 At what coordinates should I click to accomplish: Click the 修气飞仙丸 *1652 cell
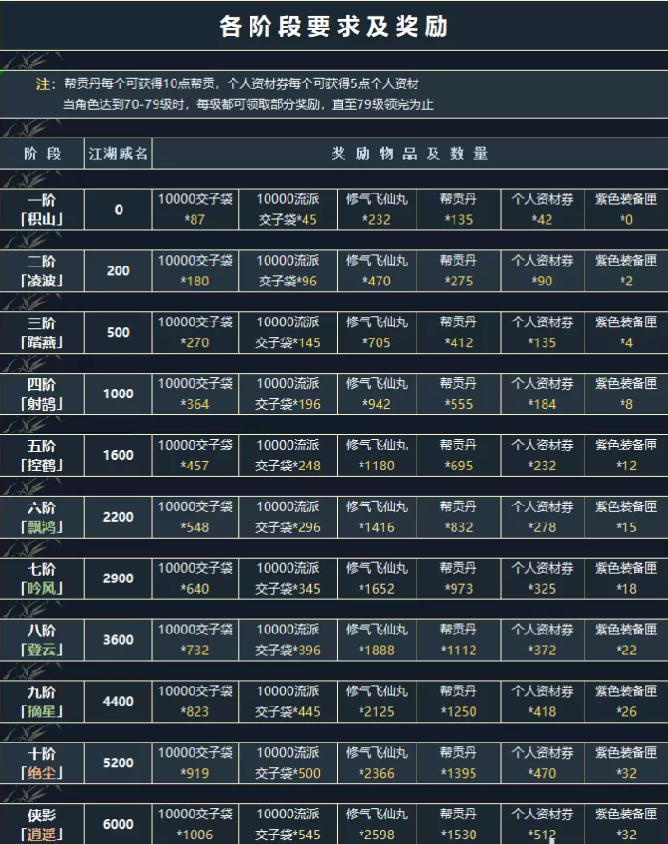point(377,578)
